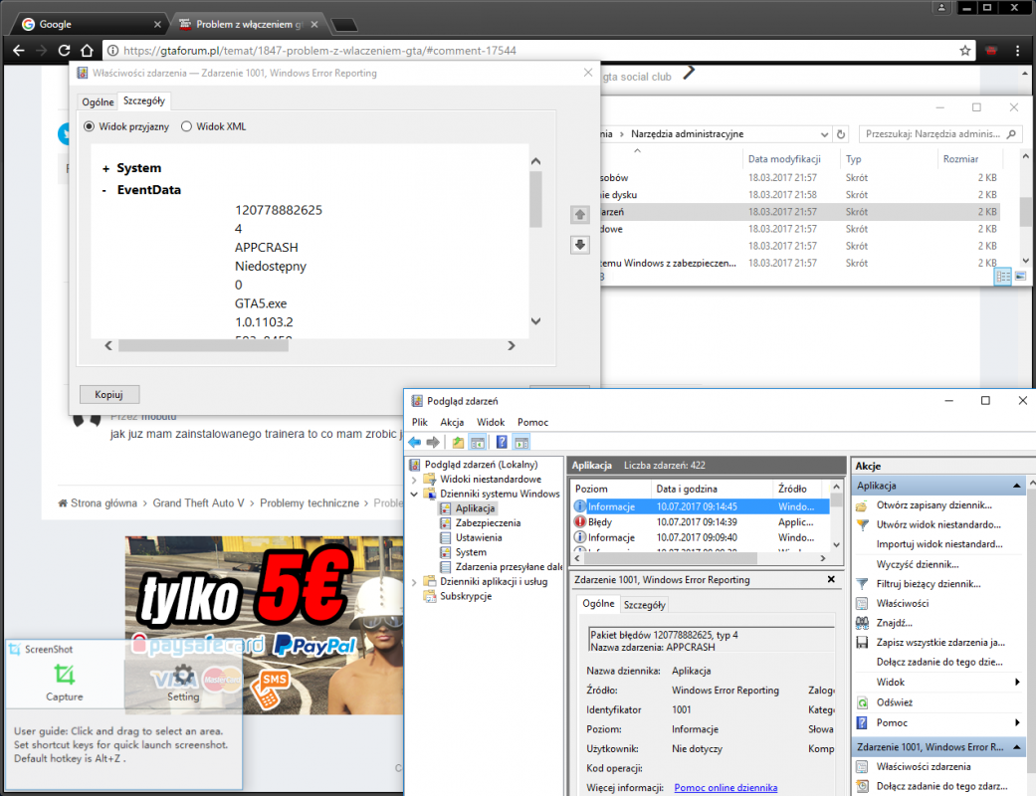The image size is (1036, 796).
Task: Click the blue help icon in Event Viewer toolbar
Action: tap(502, 442)
